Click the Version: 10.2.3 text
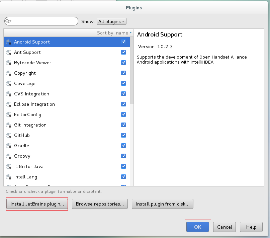The image size is (270, 238). click(x=155, y=47)
